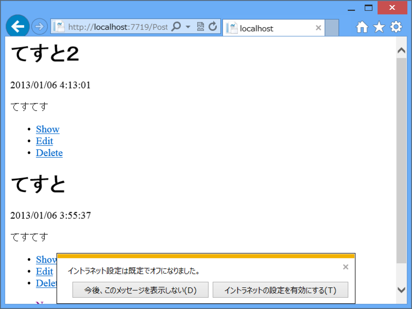Open Favorites with the star icon
The image size is (412, 309).
coord(379,27)
